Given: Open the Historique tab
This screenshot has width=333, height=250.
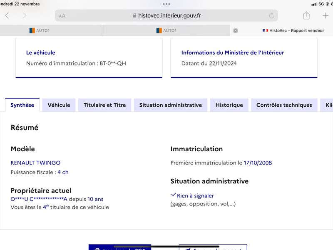Looking at the screenshot, I should pos(229,105).
